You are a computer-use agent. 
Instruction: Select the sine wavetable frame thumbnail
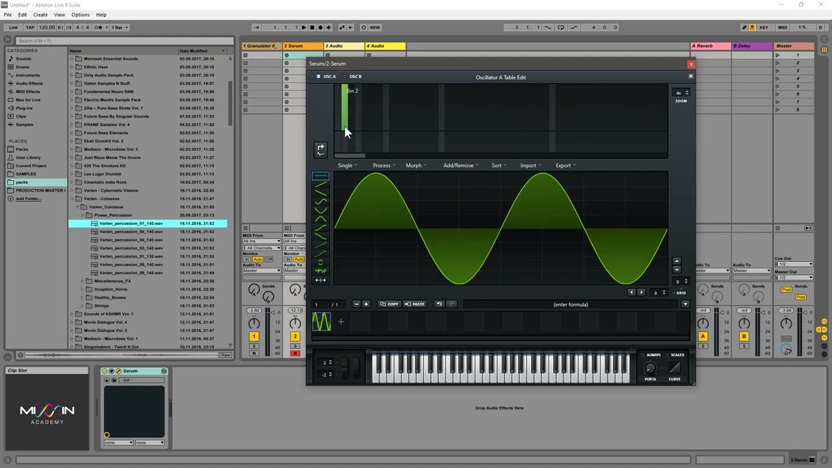[x=322, y=322]
